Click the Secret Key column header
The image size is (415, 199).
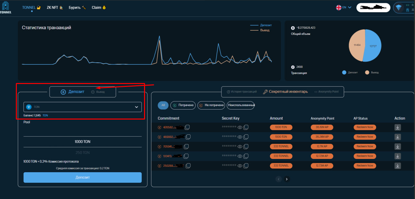pyautogui.click(x=230, y=118)
